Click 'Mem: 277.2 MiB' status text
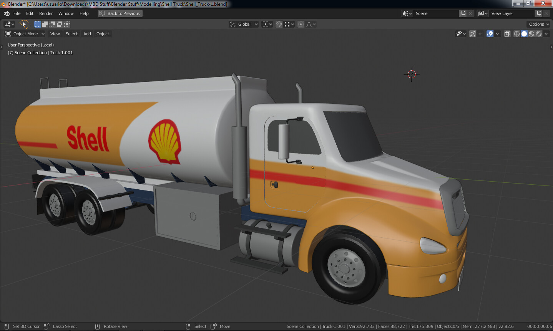Screen dimensions: 553x331 tap(479, 326)
